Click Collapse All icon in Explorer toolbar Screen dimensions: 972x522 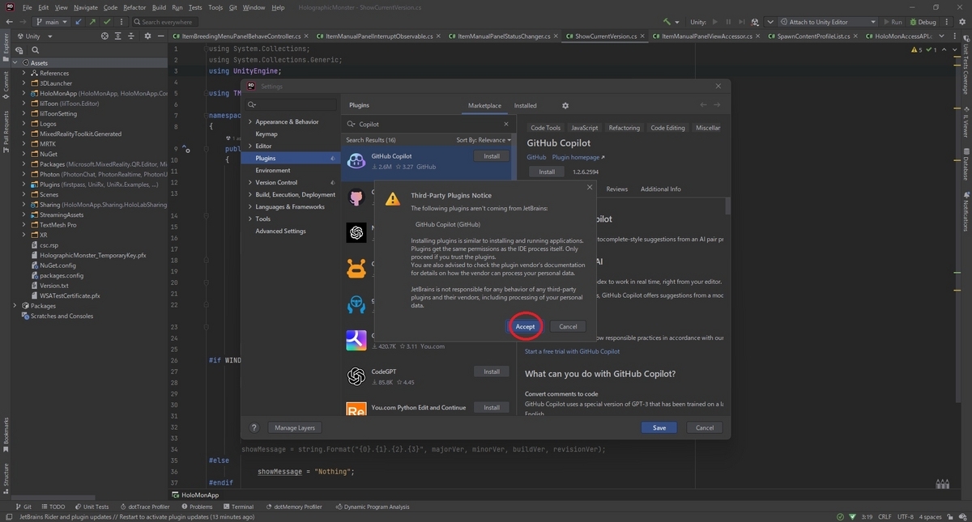click(x=133, y=36)
